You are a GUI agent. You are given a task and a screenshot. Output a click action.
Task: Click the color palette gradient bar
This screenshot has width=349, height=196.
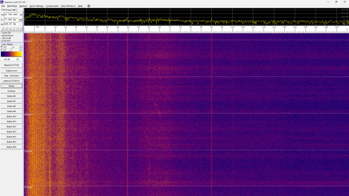(x=11, y=54)
